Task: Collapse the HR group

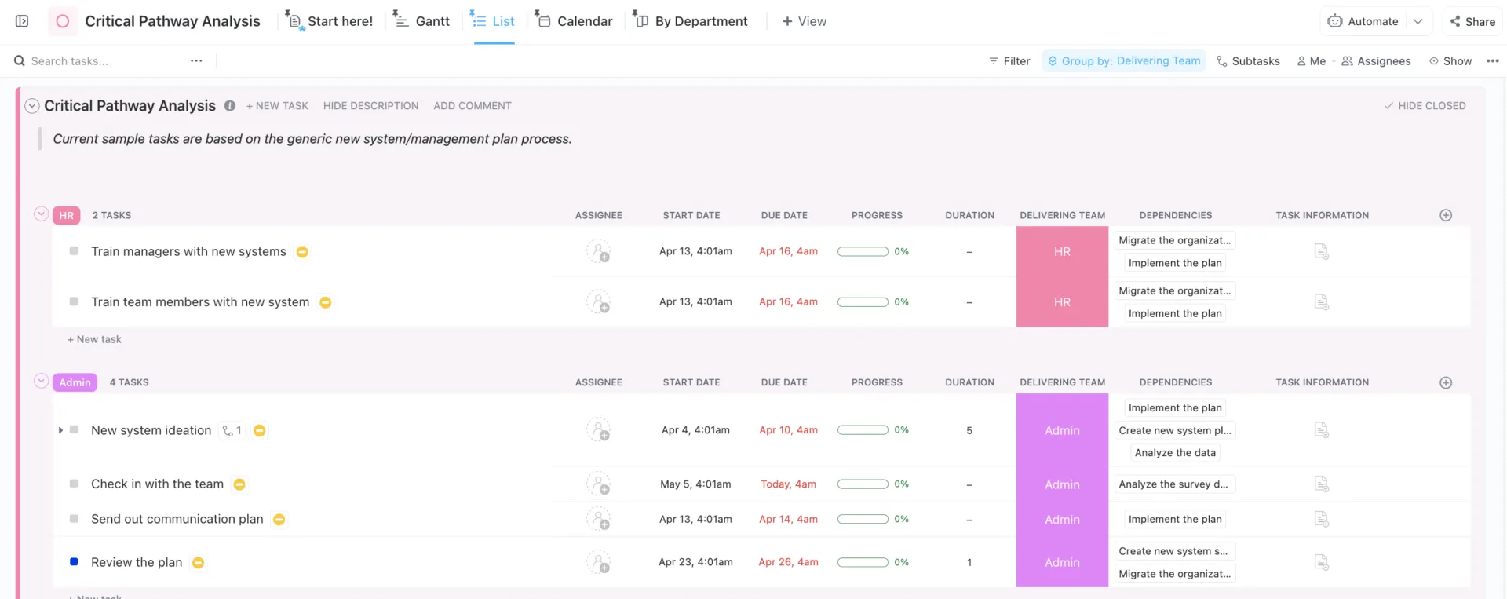Action: point(42,214)
